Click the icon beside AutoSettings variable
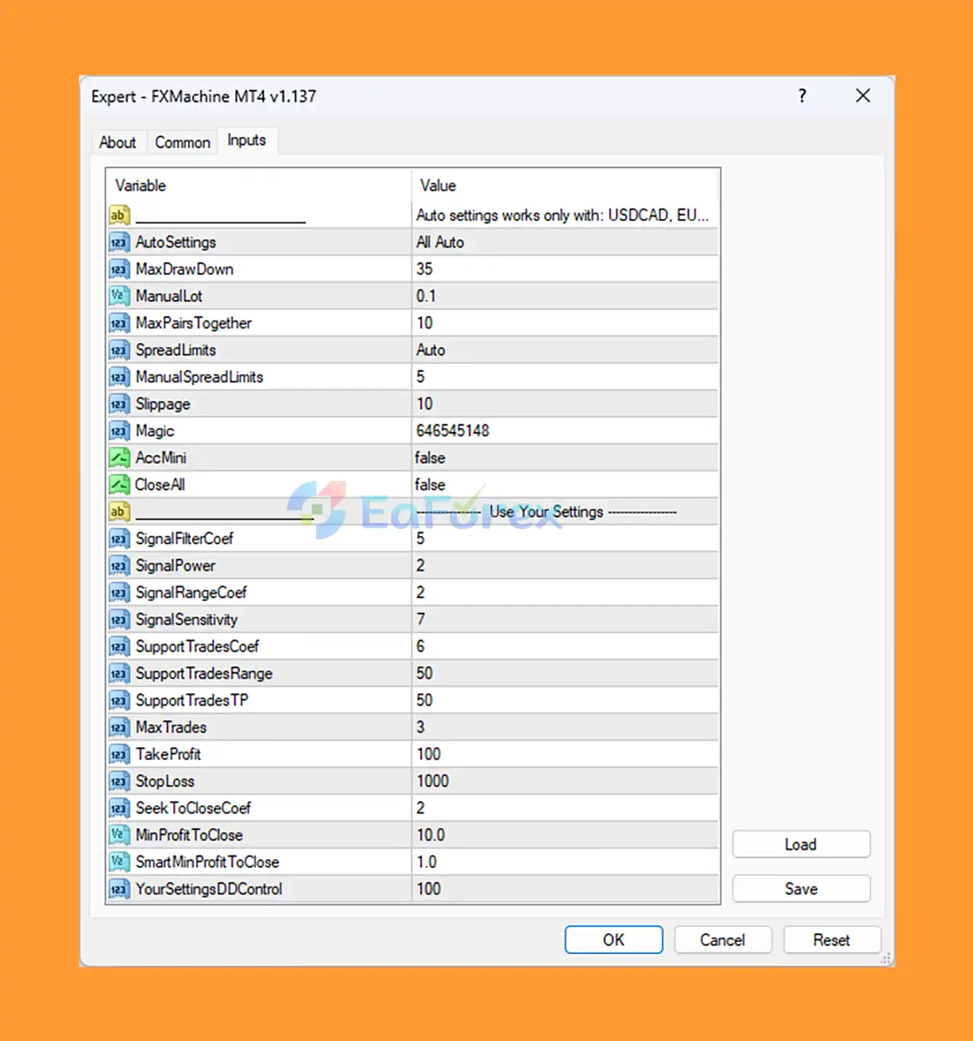The width and height of the screenshot is (973, 1041). coord(119,242)
